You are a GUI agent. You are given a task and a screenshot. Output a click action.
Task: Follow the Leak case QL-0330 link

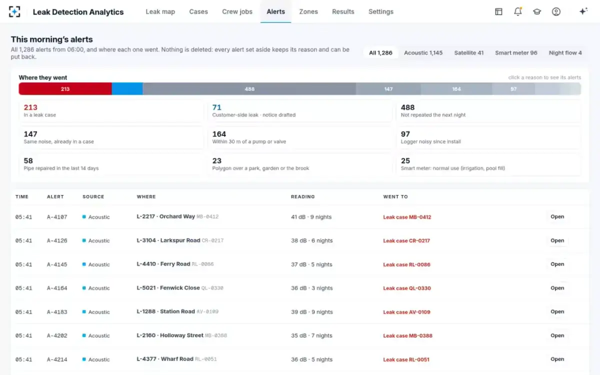[x=407, y=288]
